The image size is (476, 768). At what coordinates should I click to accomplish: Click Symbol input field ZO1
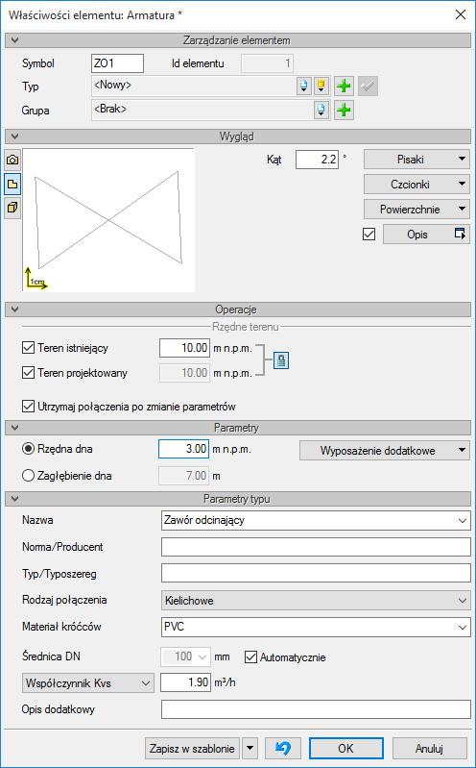117,63
